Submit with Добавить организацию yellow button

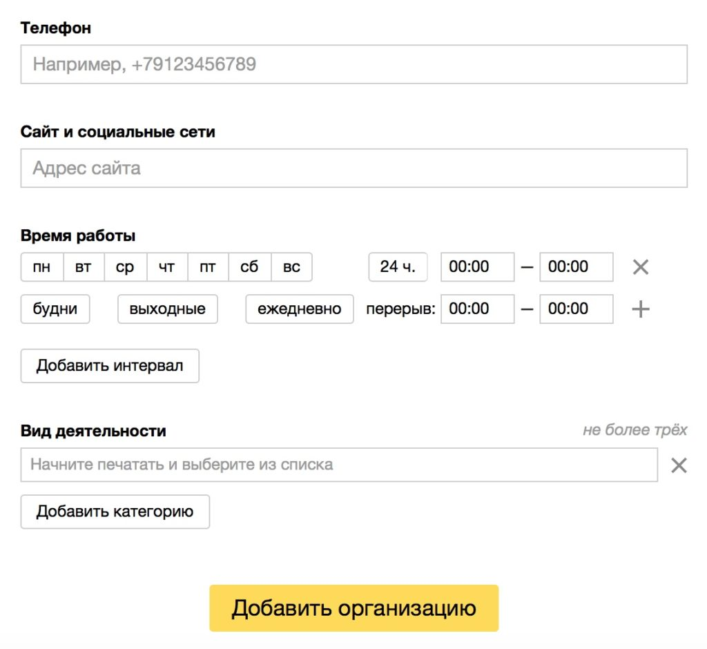(353, 608)
